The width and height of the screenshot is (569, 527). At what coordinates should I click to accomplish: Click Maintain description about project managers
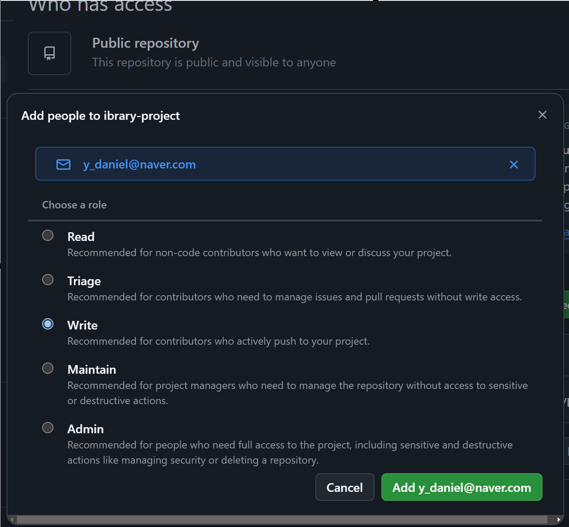click(298, 393)
